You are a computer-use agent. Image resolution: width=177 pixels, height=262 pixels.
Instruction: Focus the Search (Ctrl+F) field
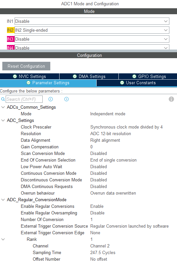pos(24,99)
